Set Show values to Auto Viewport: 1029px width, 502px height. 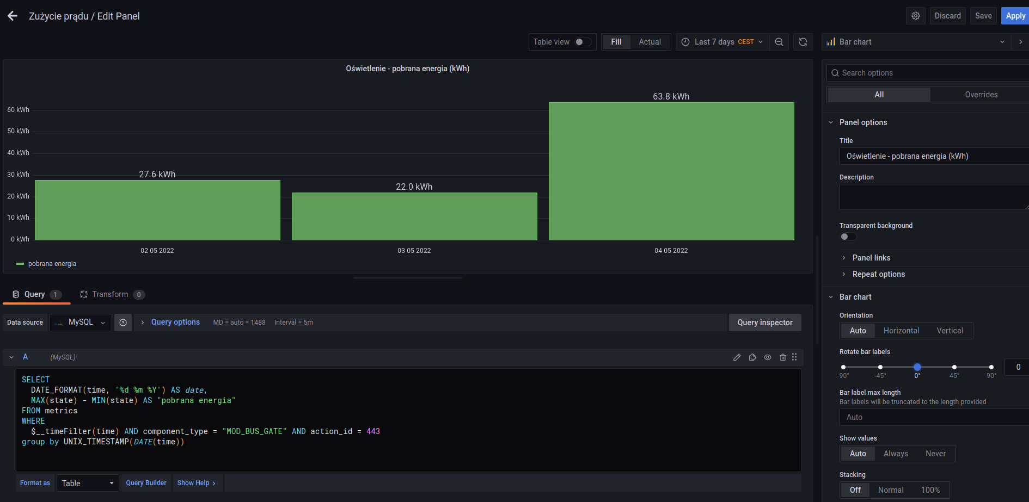[857, 454]
